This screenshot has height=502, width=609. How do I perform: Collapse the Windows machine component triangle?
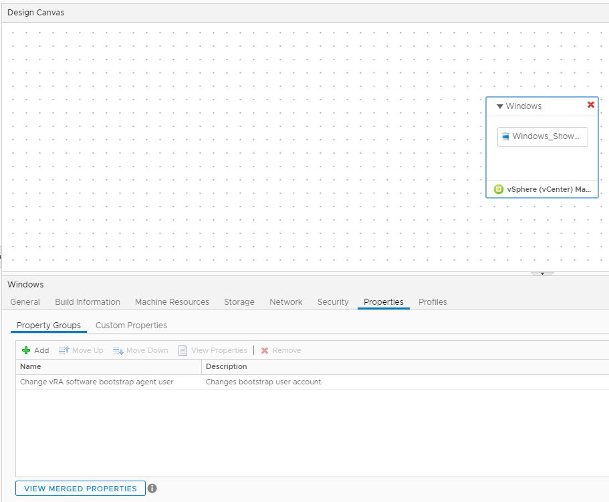click(500, 106)
